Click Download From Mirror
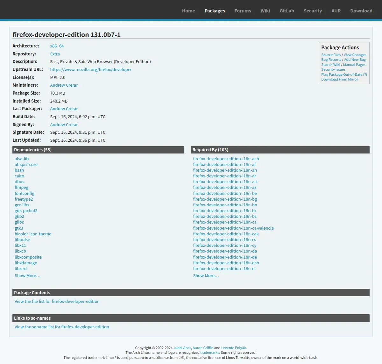 click(x=340, y=79)
